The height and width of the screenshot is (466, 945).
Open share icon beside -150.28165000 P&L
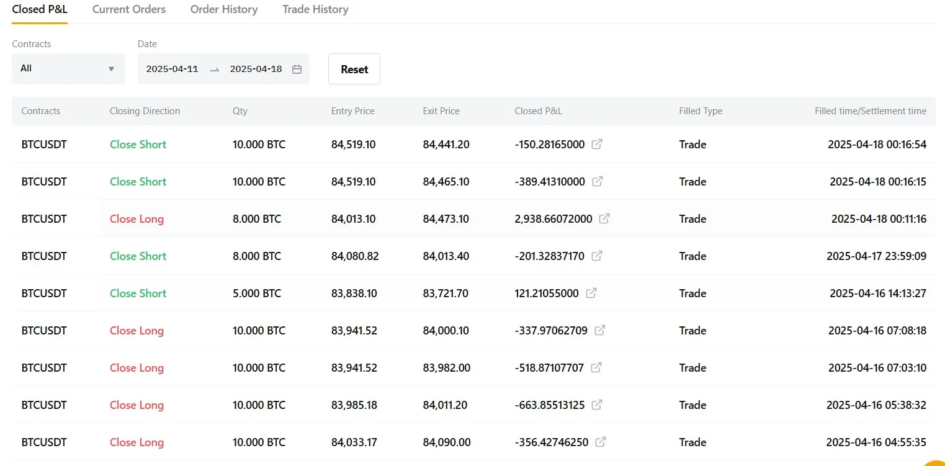click(597, 145)
